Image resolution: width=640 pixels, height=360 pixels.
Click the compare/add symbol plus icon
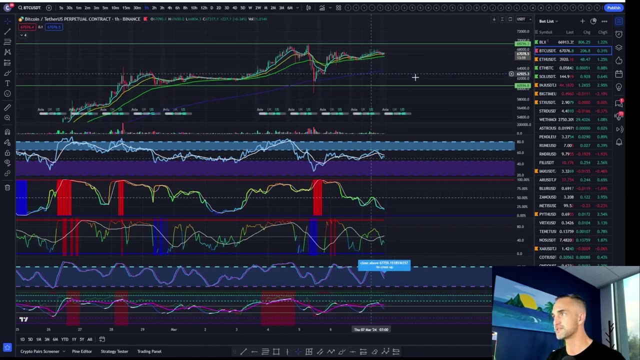[48, 7]
